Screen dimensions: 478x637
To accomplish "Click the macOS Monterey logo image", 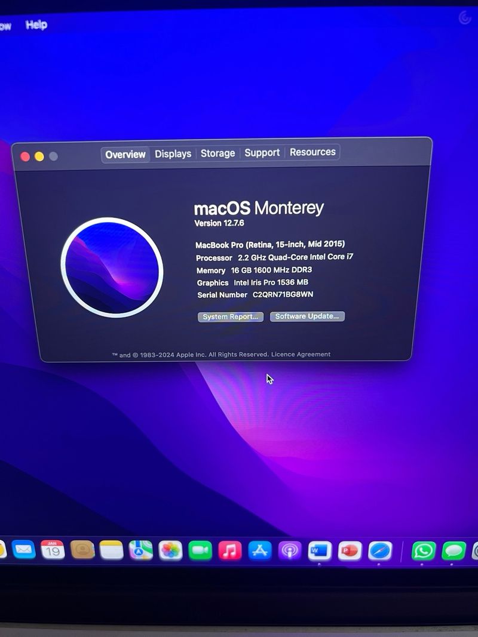I will [112, 267].
